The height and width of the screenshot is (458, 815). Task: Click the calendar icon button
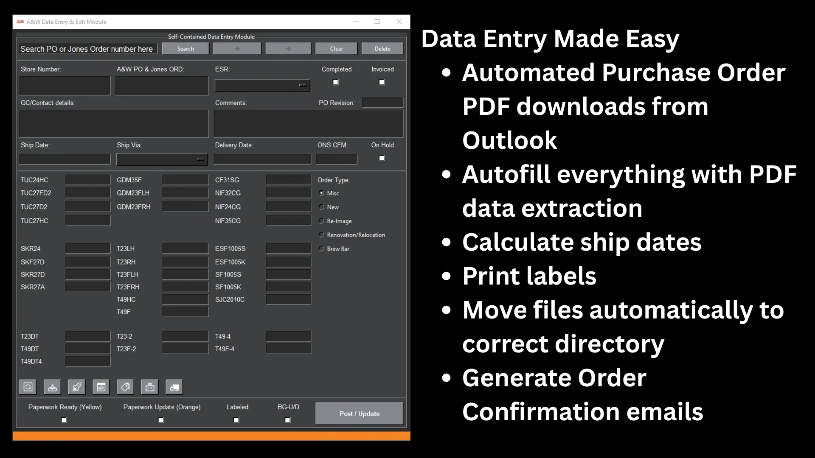coord(101,387)
